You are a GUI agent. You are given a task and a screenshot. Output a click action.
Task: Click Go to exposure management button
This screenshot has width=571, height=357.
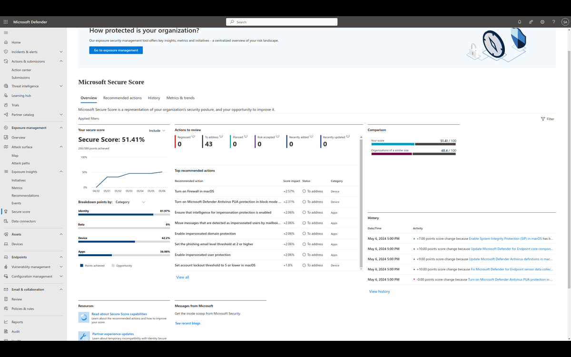click(x=116, y=50)
